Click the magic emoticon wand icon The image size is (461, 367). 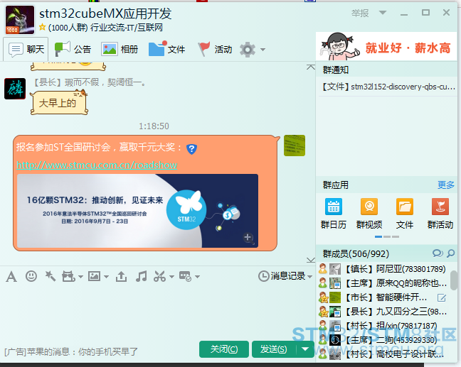pyautogui.click(x=51, y=276)
